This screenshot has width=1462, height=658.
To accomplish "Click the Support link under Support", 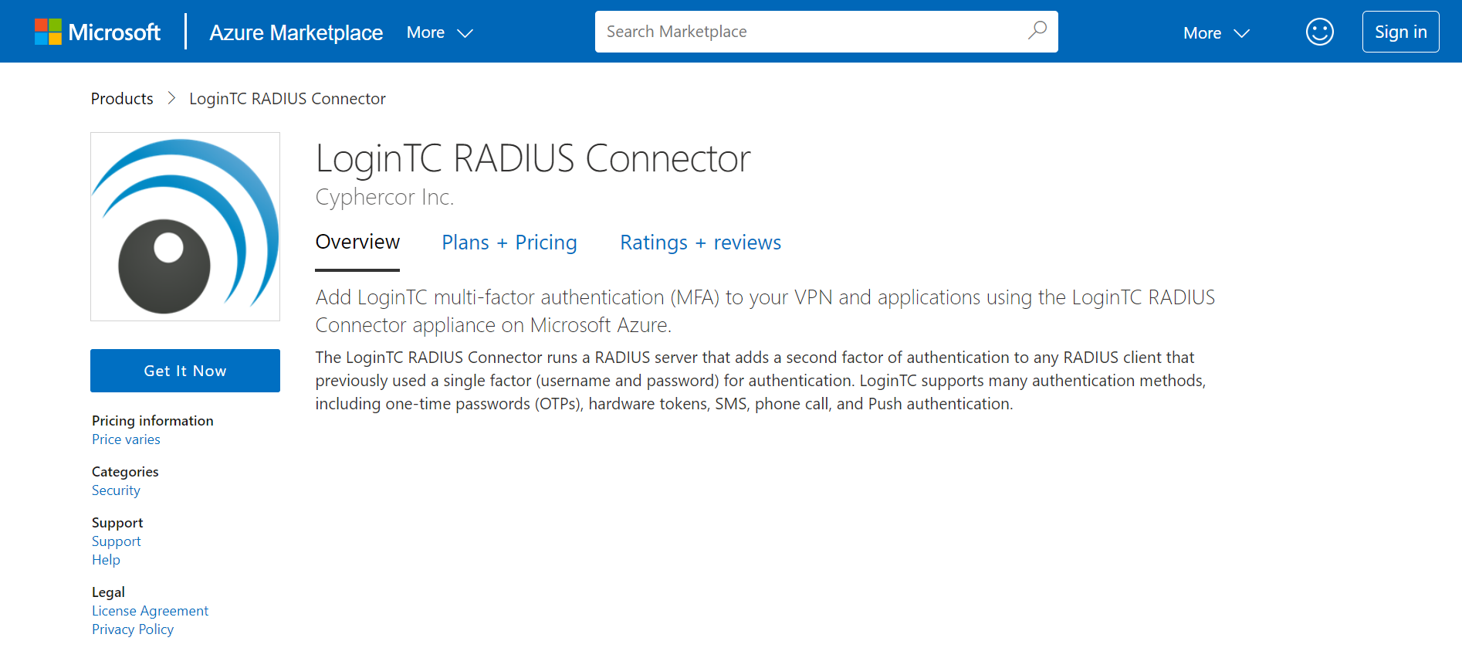I will (x=116, y=541).
